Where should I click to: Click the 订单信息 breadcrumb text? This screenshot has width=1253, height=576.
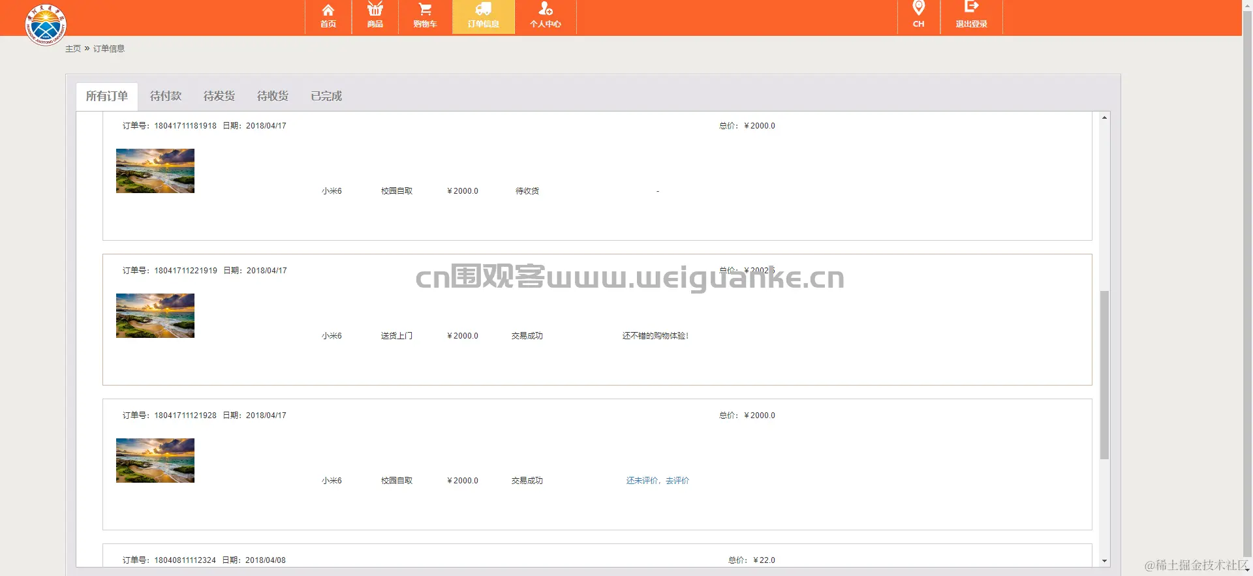tap(109, 49)
